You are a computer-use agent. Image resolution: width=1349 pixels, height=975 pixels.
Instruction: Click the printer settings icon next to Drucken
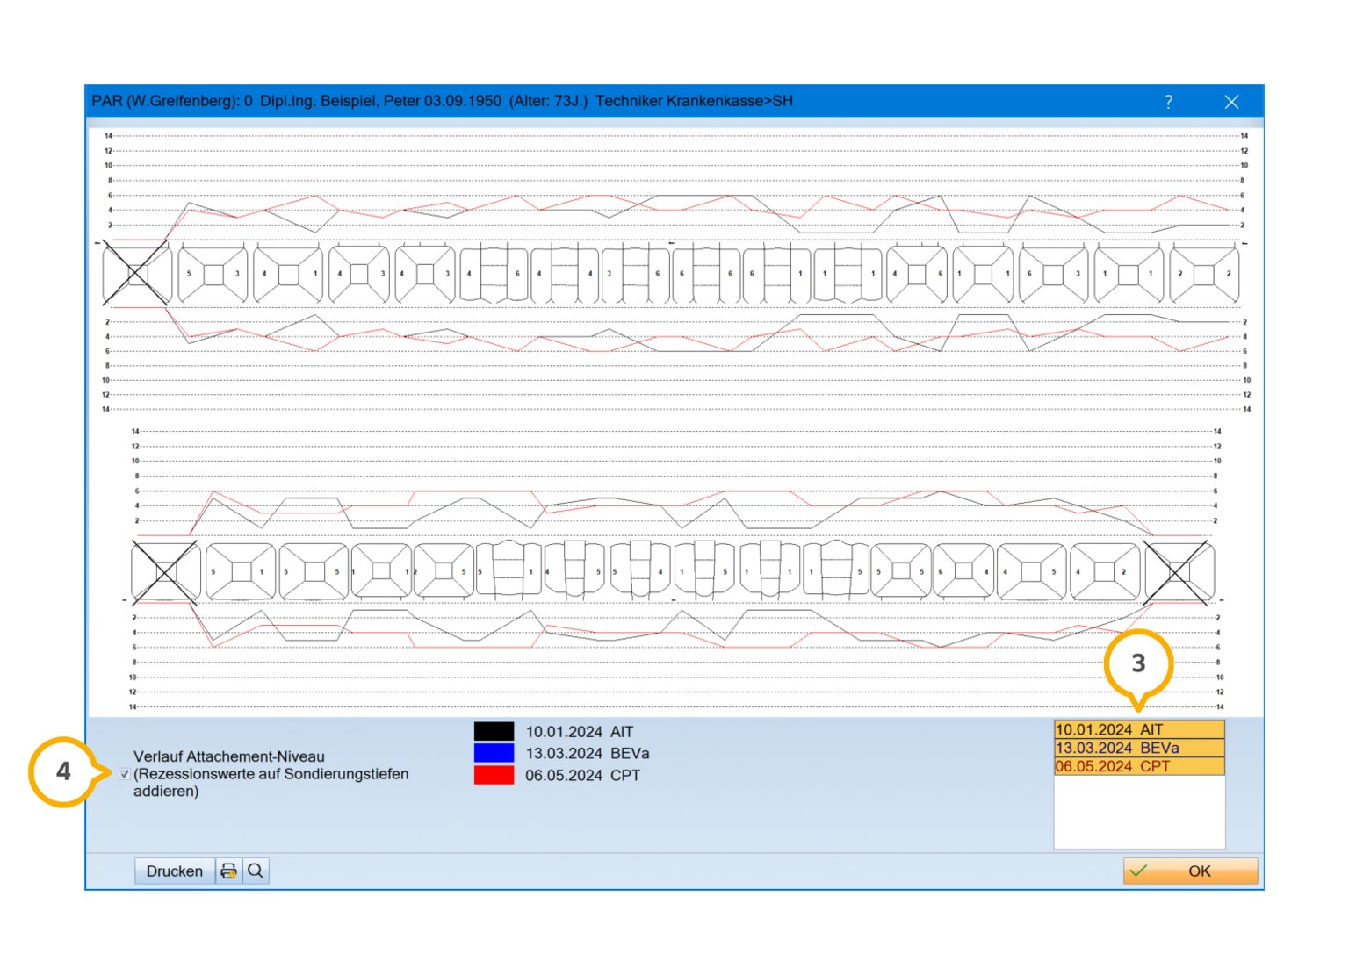[228, 871]
